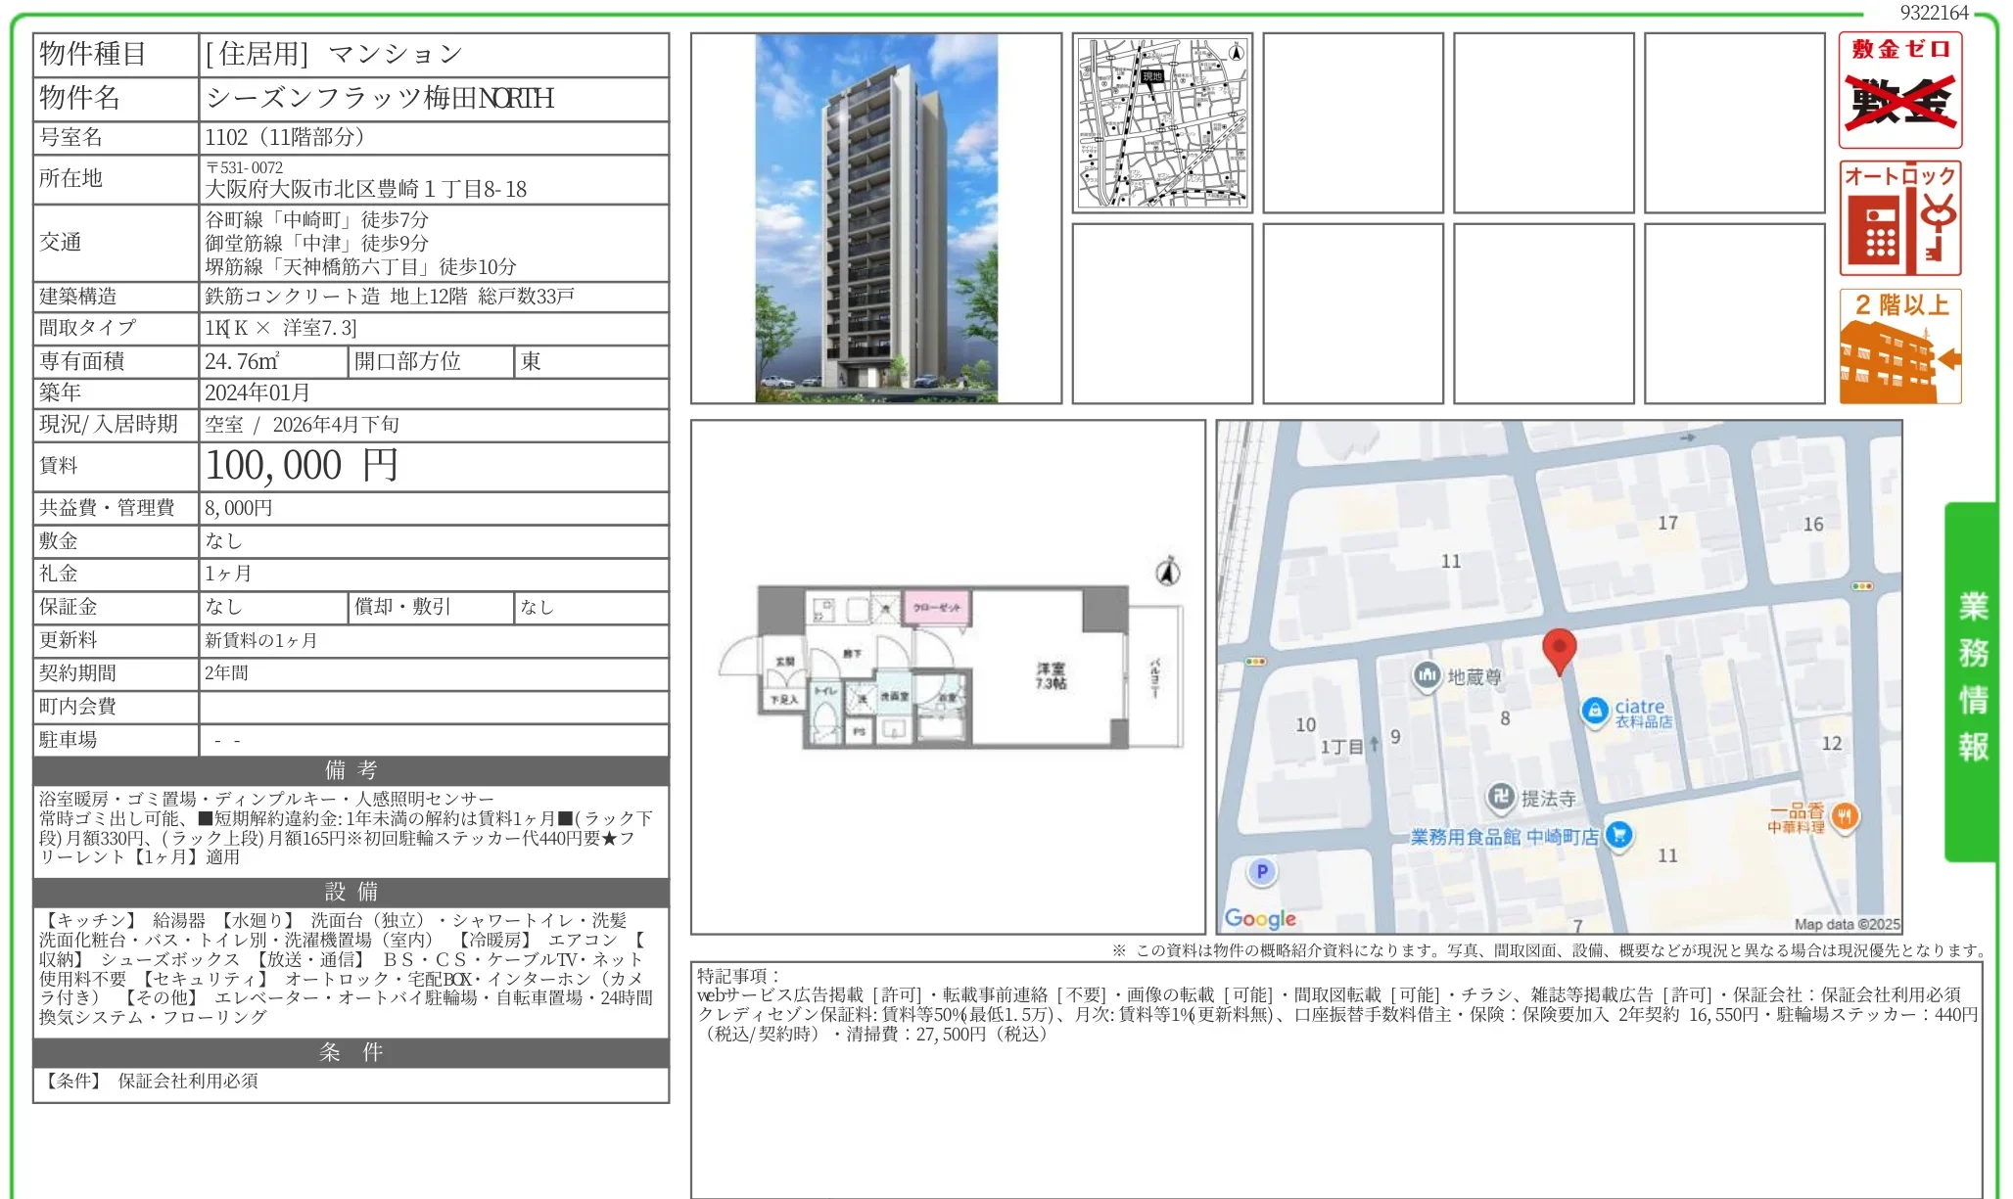
Task: Click the parking P icon on the map
Action: click(x=1261, y=871)
